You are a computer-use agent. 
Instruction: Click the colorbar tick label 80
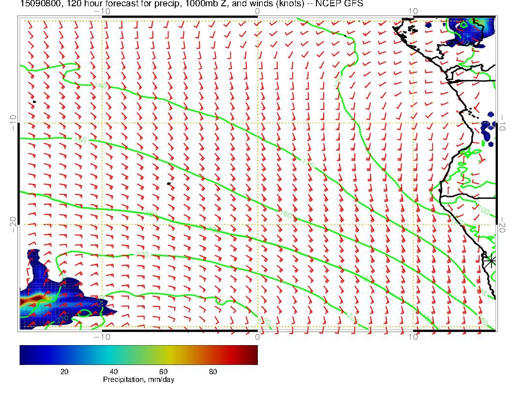213,371
